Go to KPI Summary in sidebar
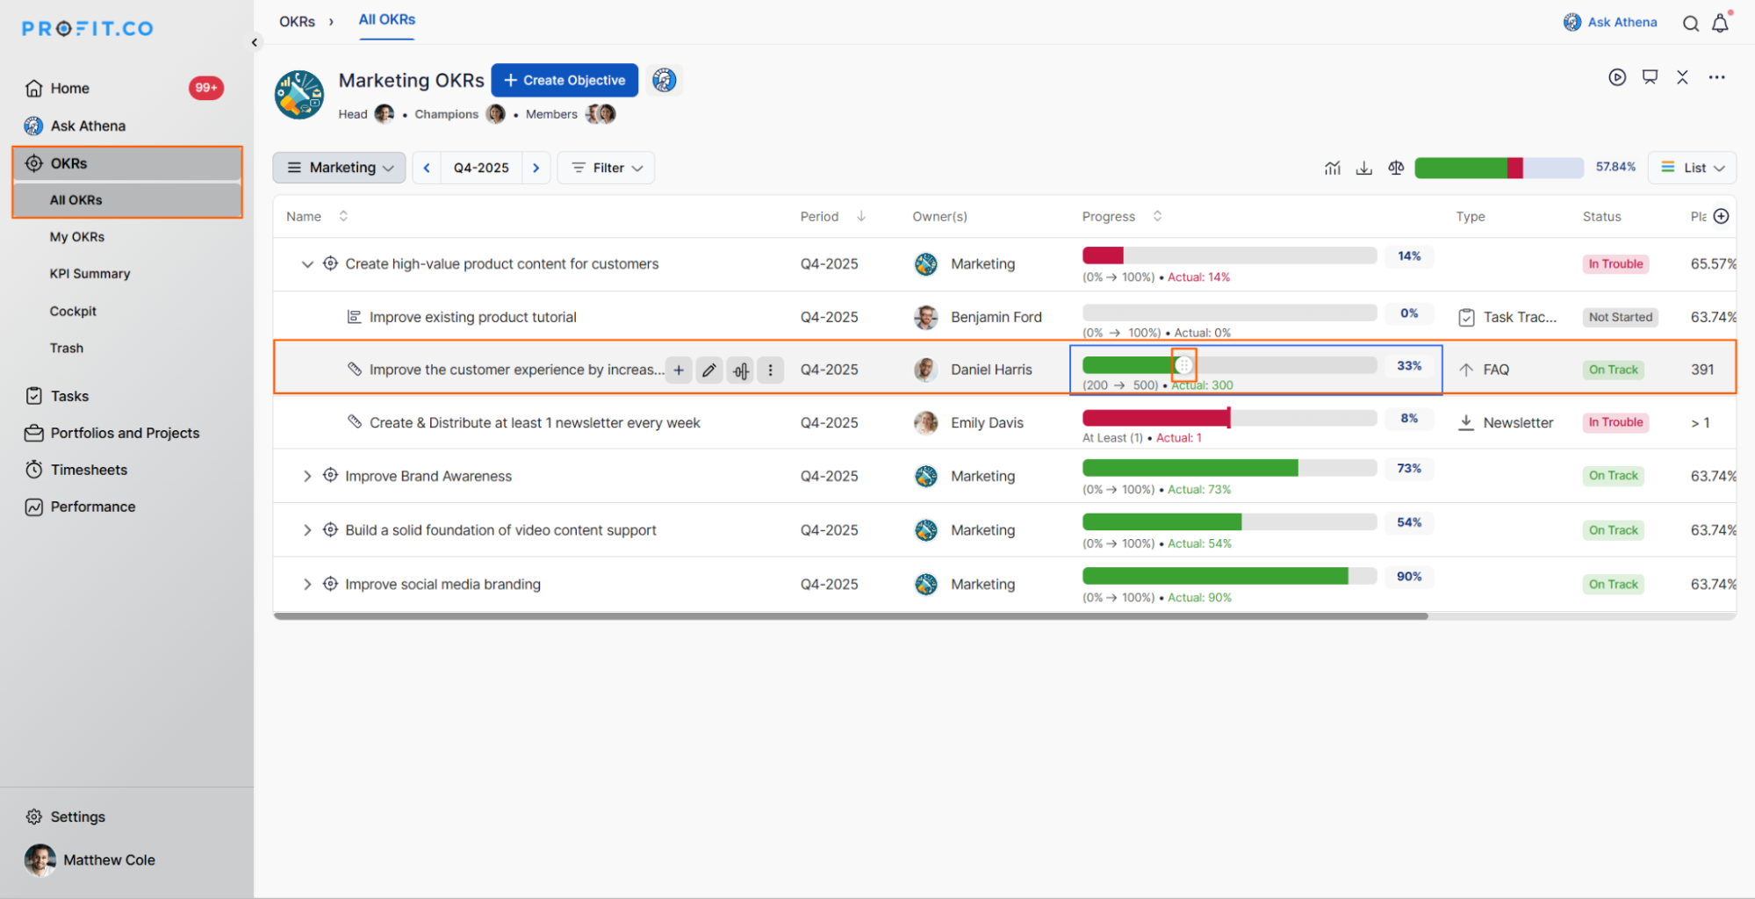 [x=90, y=274]
